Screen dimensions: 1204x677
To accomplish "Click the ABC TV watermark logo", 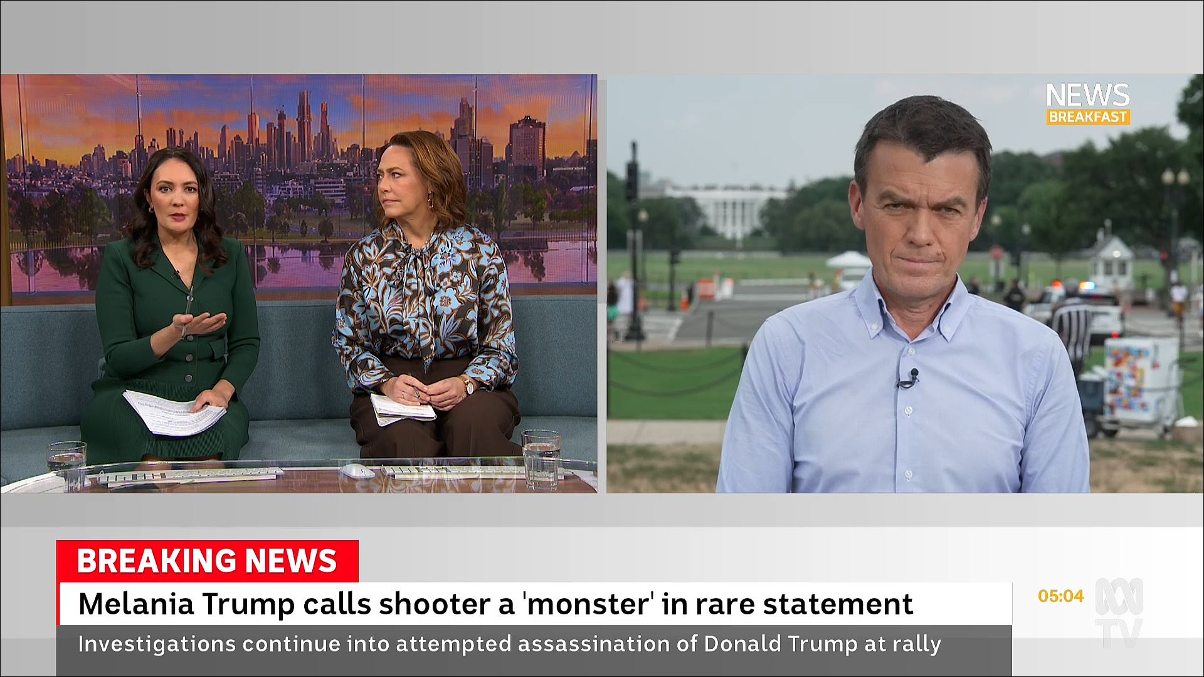I will coord(1119,612).
